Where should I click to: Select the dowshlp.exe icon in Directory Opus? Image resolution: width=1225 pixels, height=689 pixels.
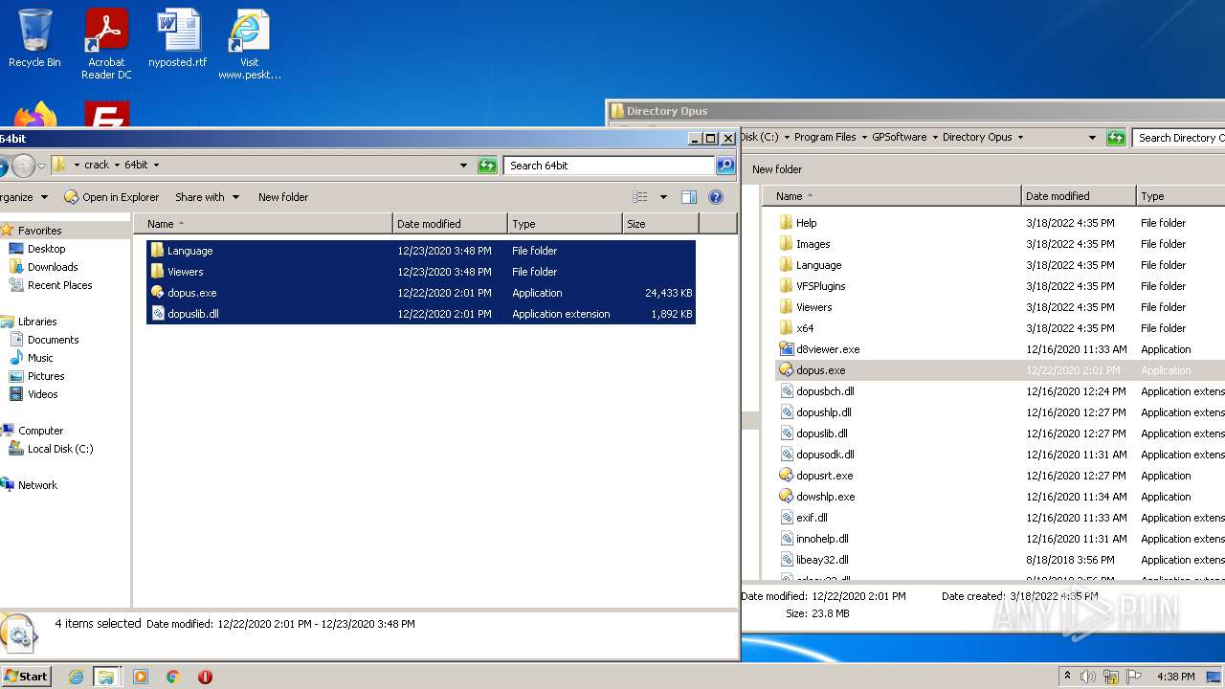[x=787, y=497]
